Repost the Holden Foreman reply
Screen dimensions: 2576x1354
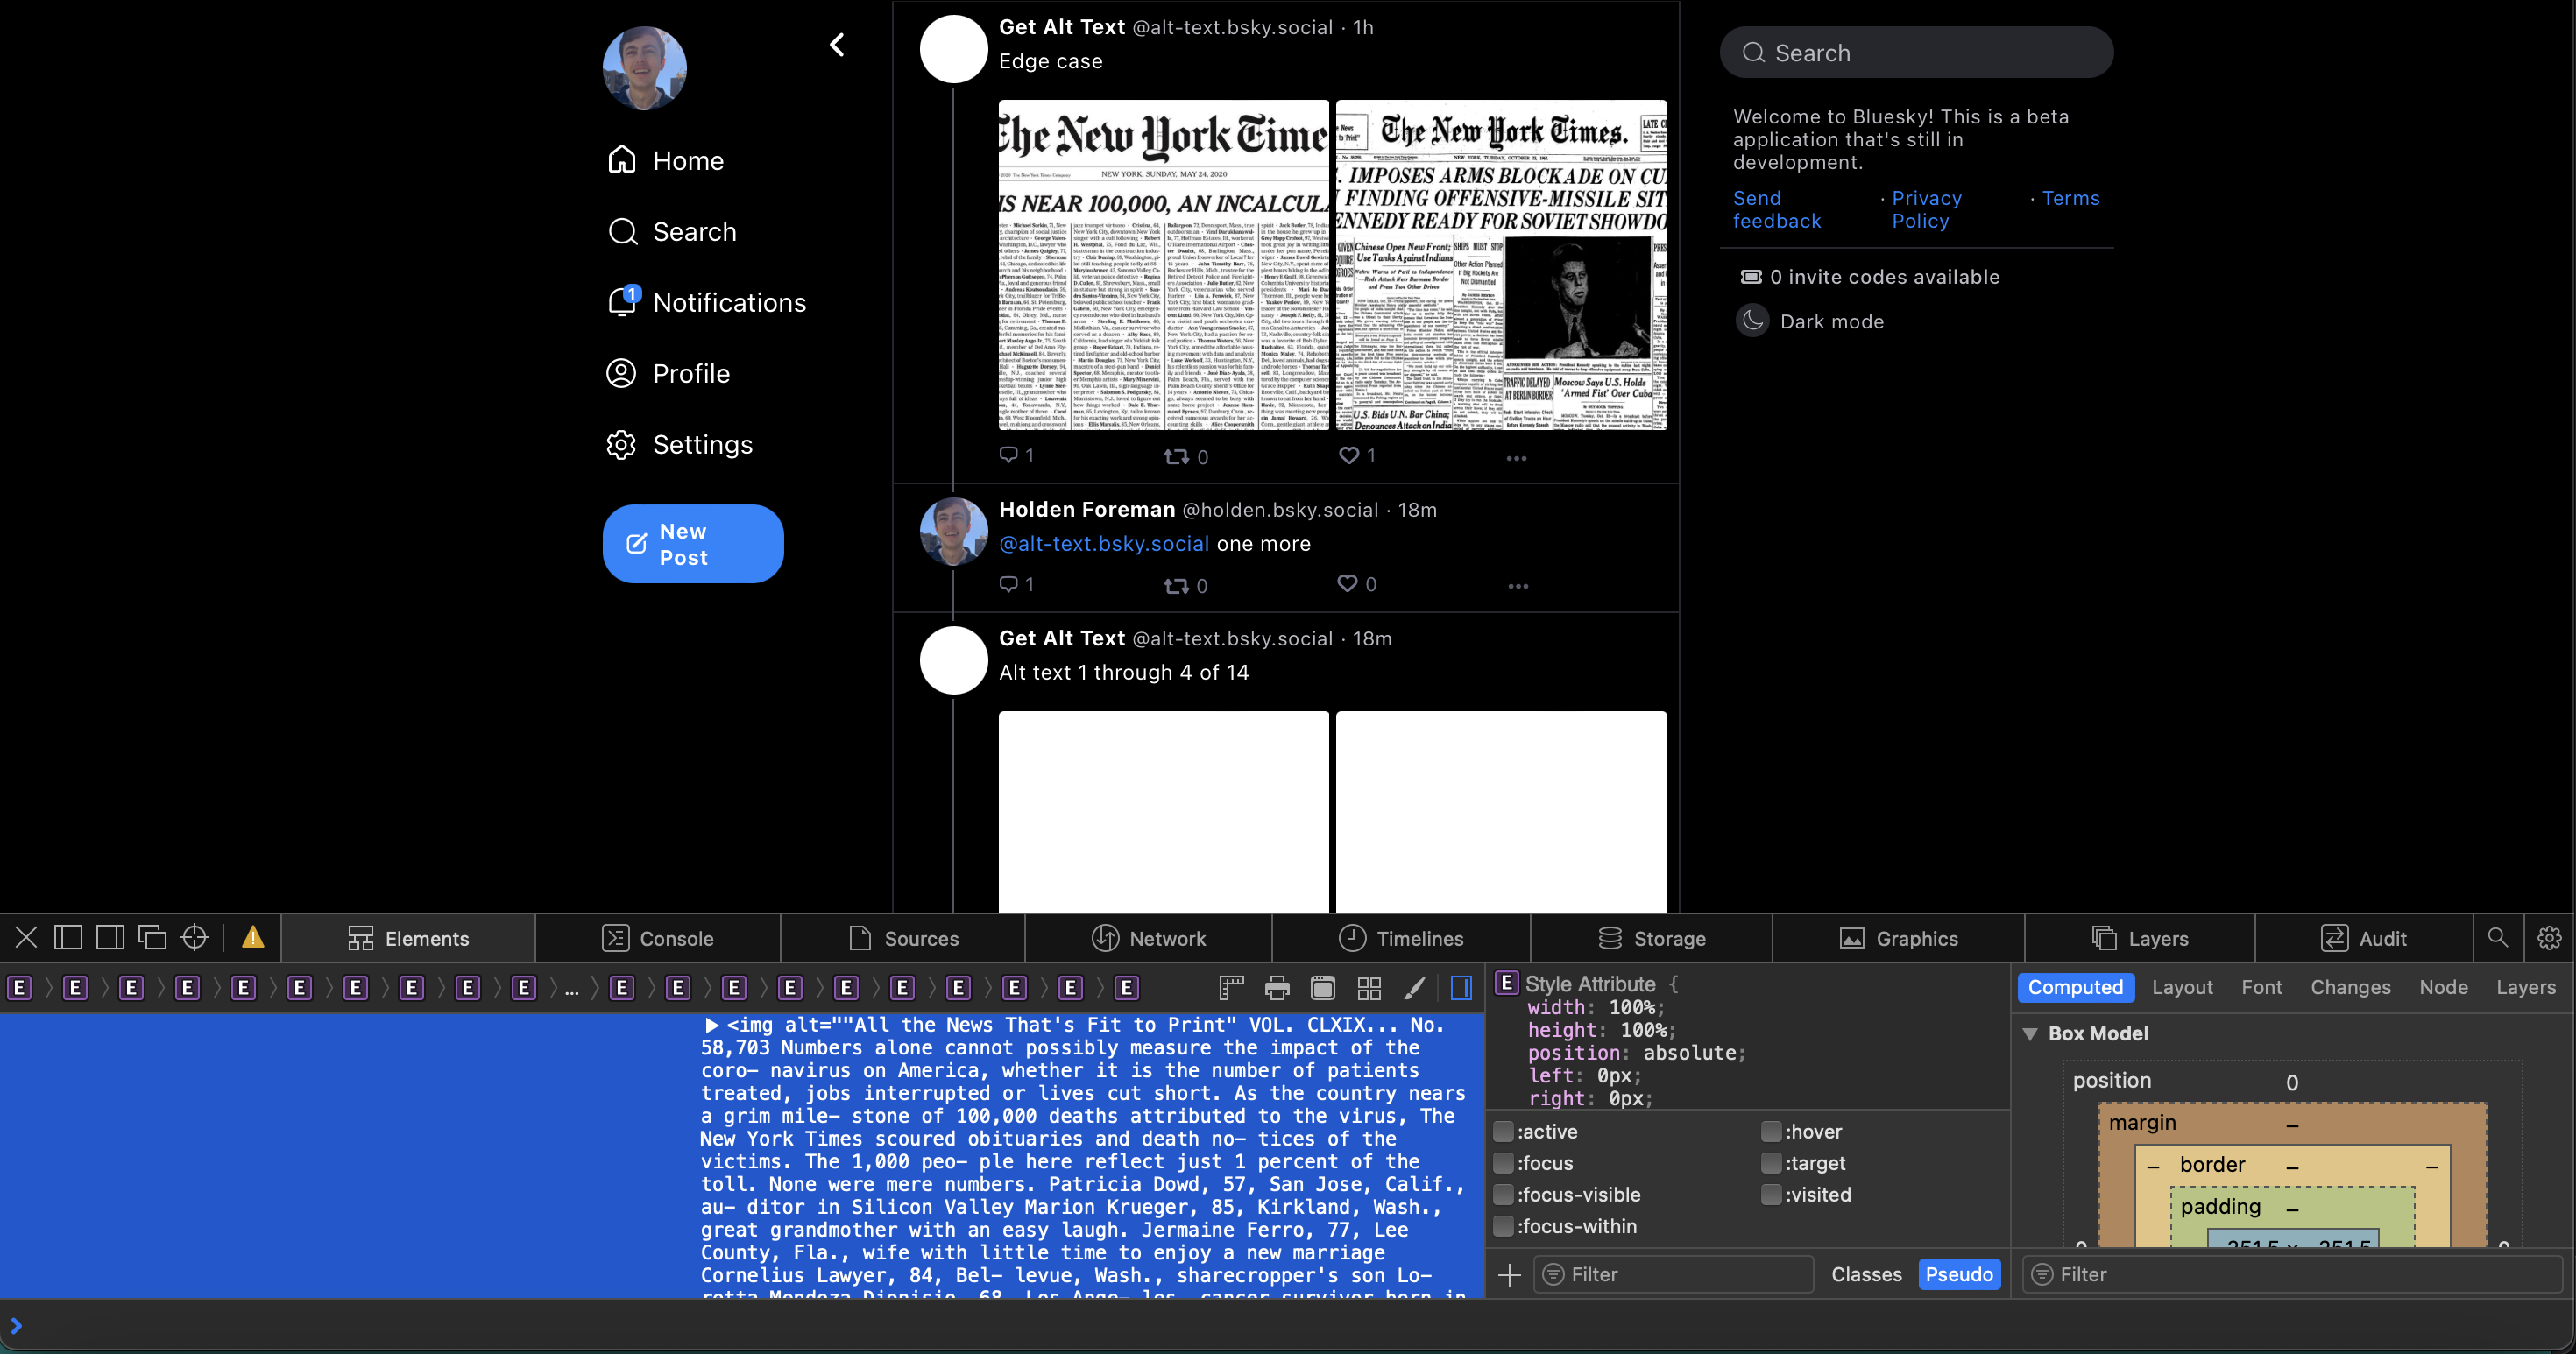tap(1176, 586)
